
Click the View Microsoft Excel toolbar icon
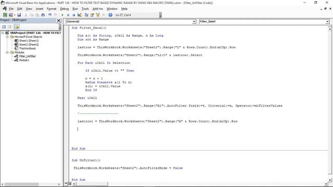(5, 15)
